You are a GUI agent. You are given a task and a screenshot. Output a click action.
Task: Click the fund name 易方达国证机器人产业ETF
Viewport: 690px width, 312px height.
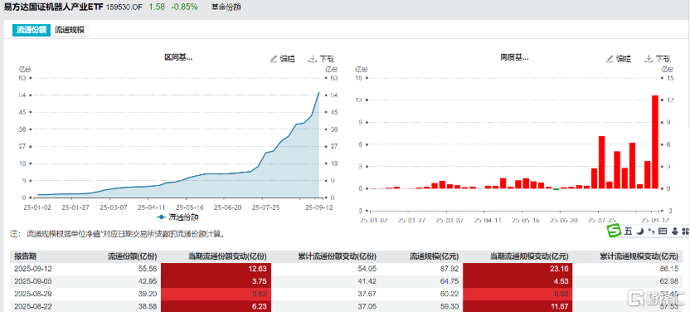(53, 7)
